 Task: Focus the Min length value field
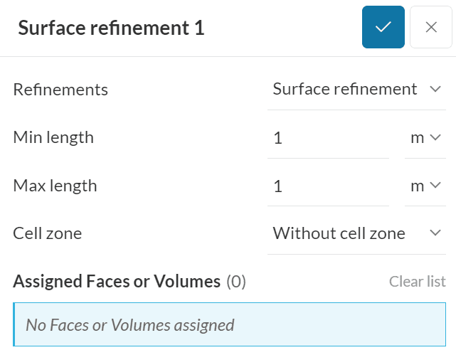pyautogui.click(x=328, y=137)
